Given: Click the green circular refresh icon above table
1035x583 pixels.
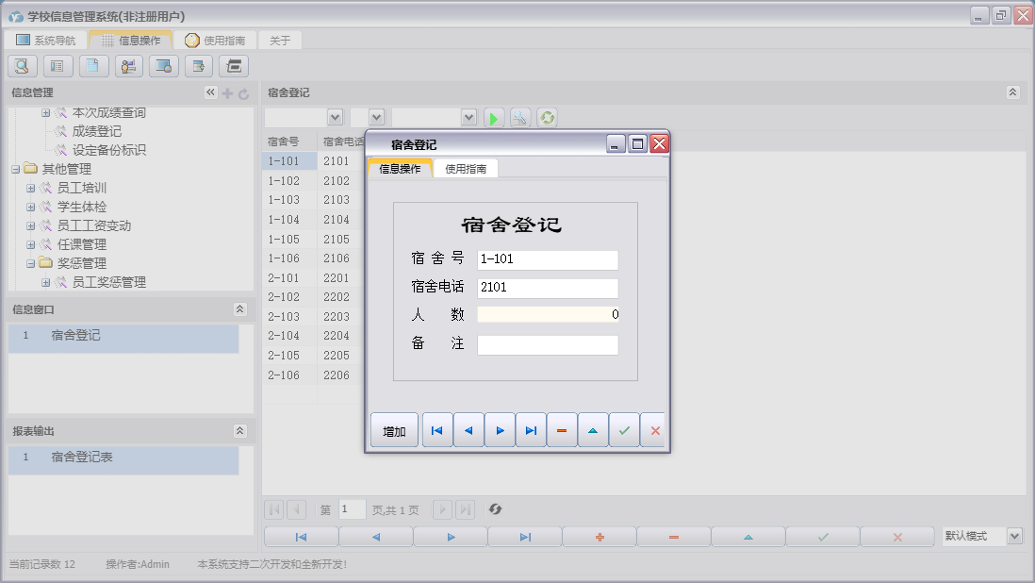Looking at the screenshot, I should click(547, 118).
